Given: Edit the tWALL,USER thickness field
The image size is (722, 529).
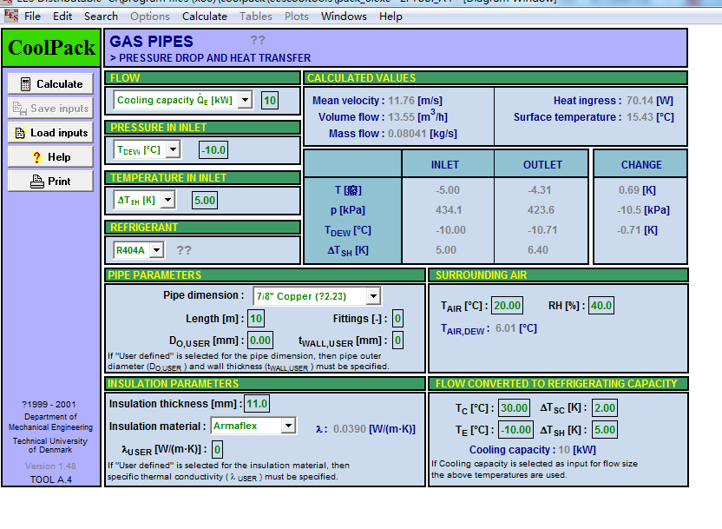Looking at the screenshot, I should pos(397,341).
